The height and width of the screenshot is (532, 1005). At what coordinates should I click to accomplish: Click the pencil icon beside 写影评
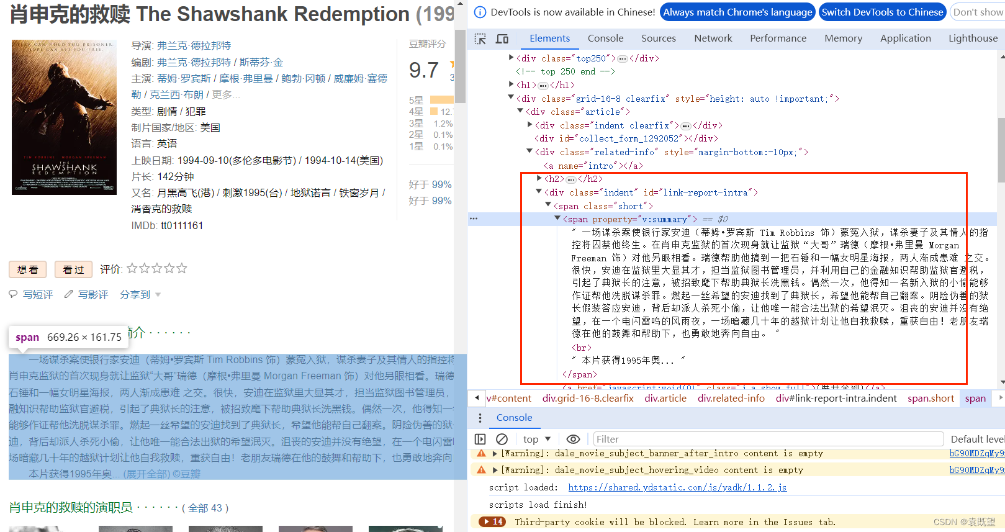(69, 294)
